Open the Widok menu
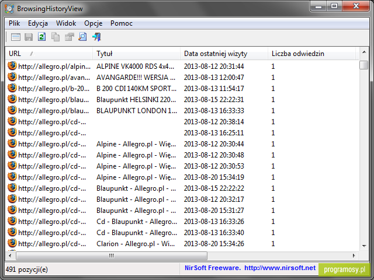 point(66,23)
